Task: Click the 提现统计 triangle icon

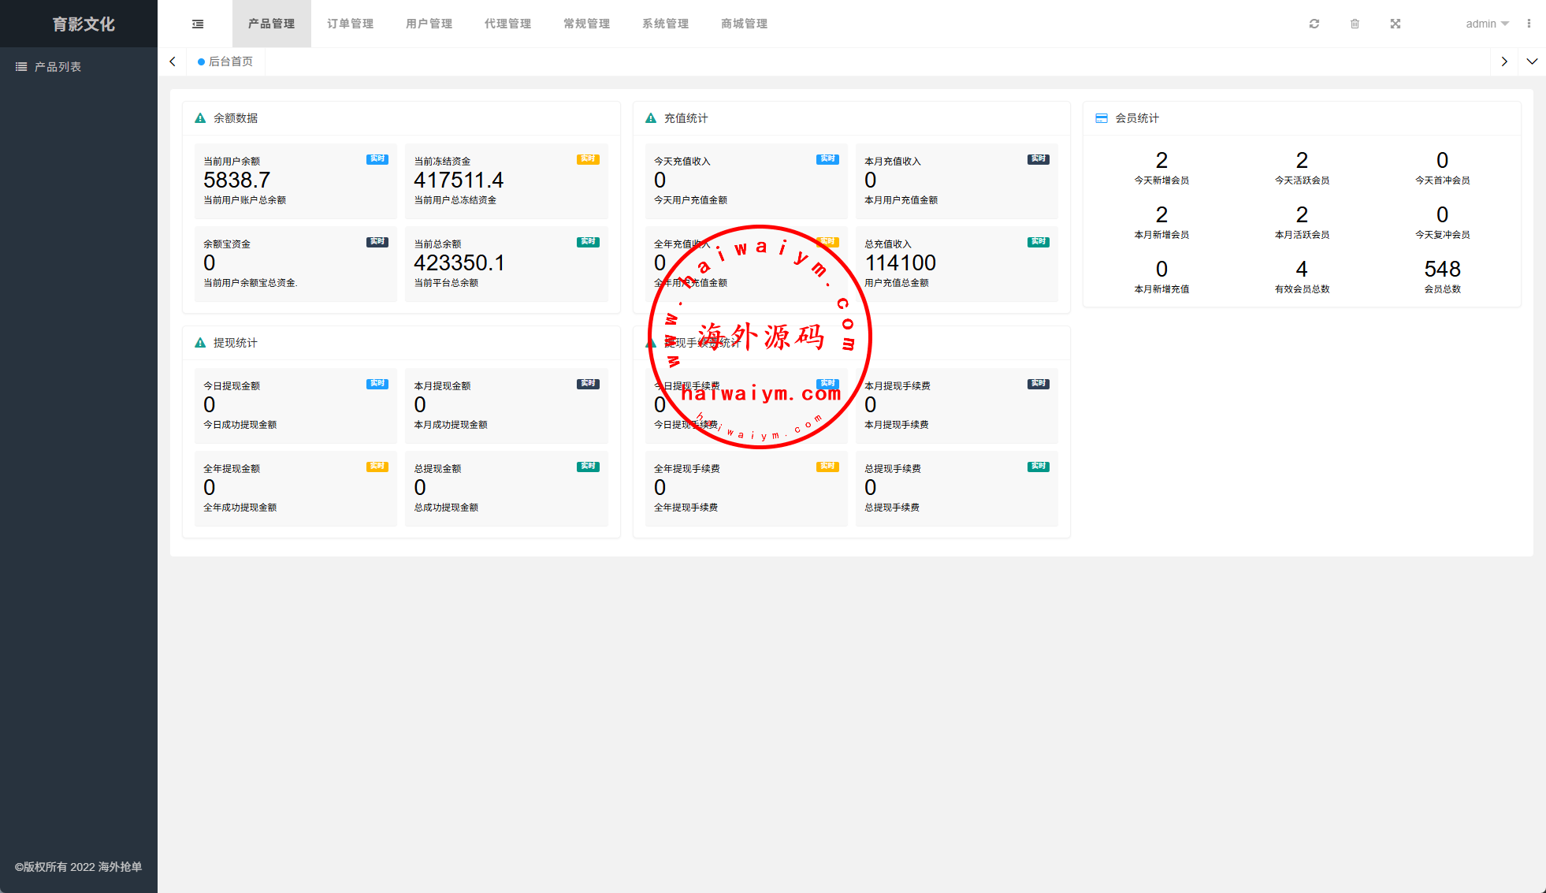Action: click(x=200, y=343)
